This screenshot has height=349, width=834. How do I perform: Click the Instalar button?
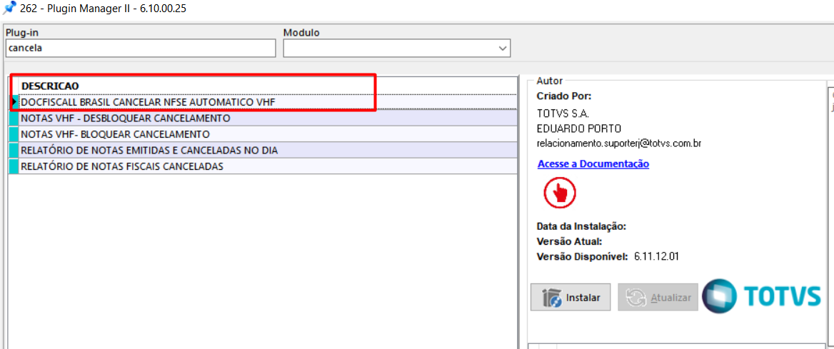[571, 298]
